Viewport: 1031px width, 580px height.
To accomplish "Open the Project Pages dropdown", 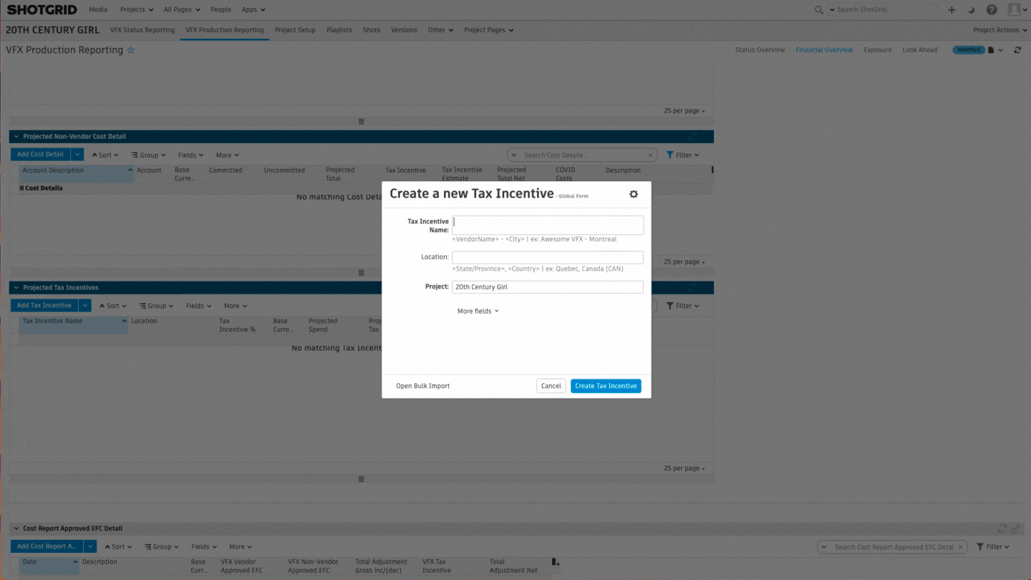I will [488, 30].
